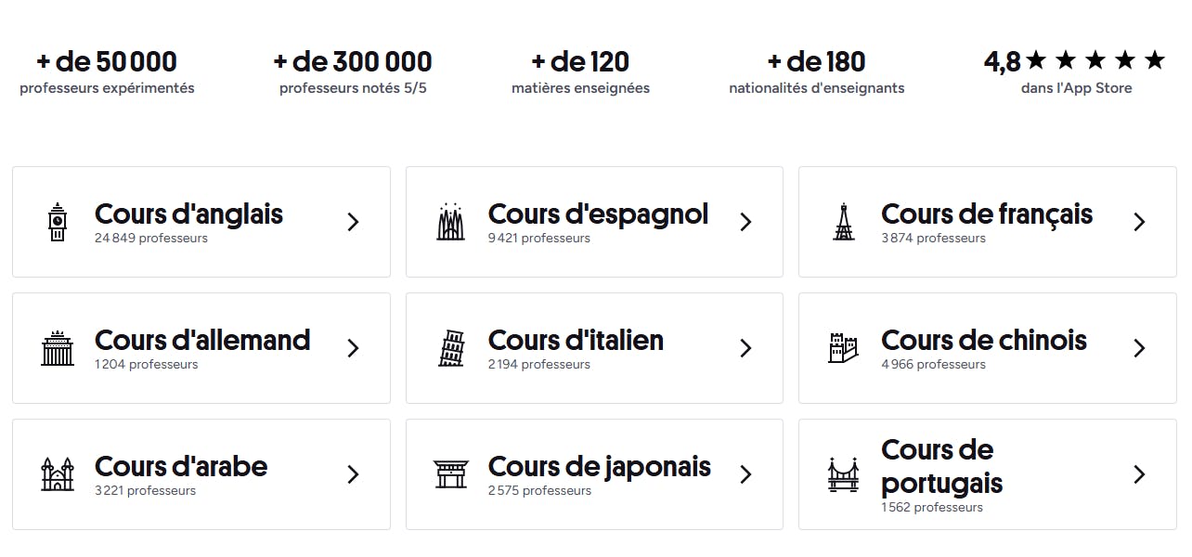
Task: Click the mosque icon for Arabic courses
Action: (58, 474)
